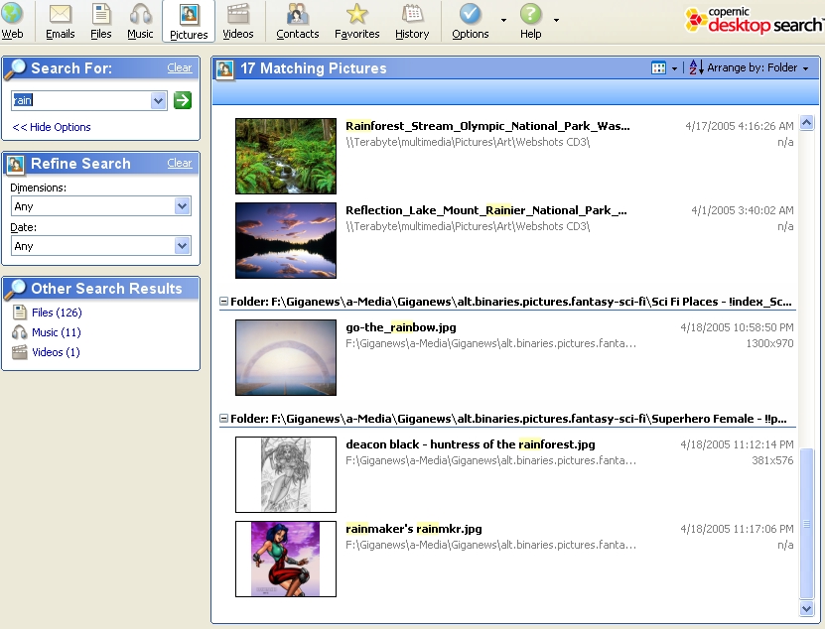Select the huntress of the rainforest thumbnail
This screenshot has height=629, width=825.
[x=286, y=474]
